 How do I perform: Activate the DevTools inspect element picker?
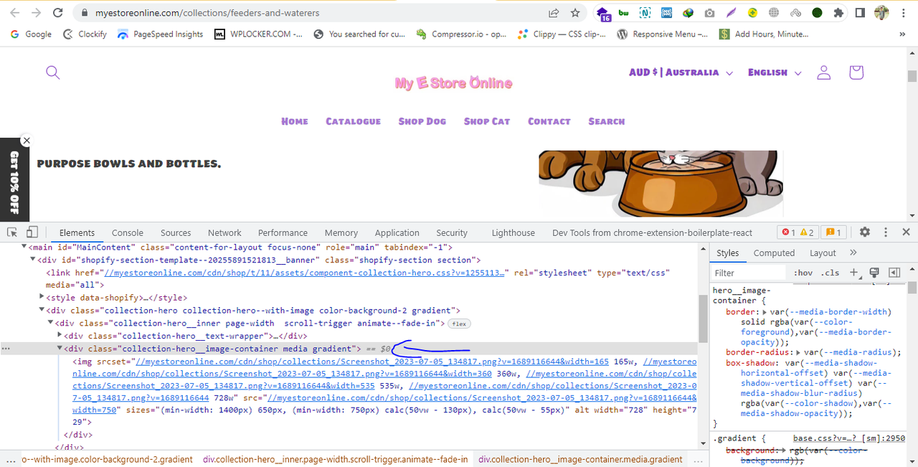[12, 232]
